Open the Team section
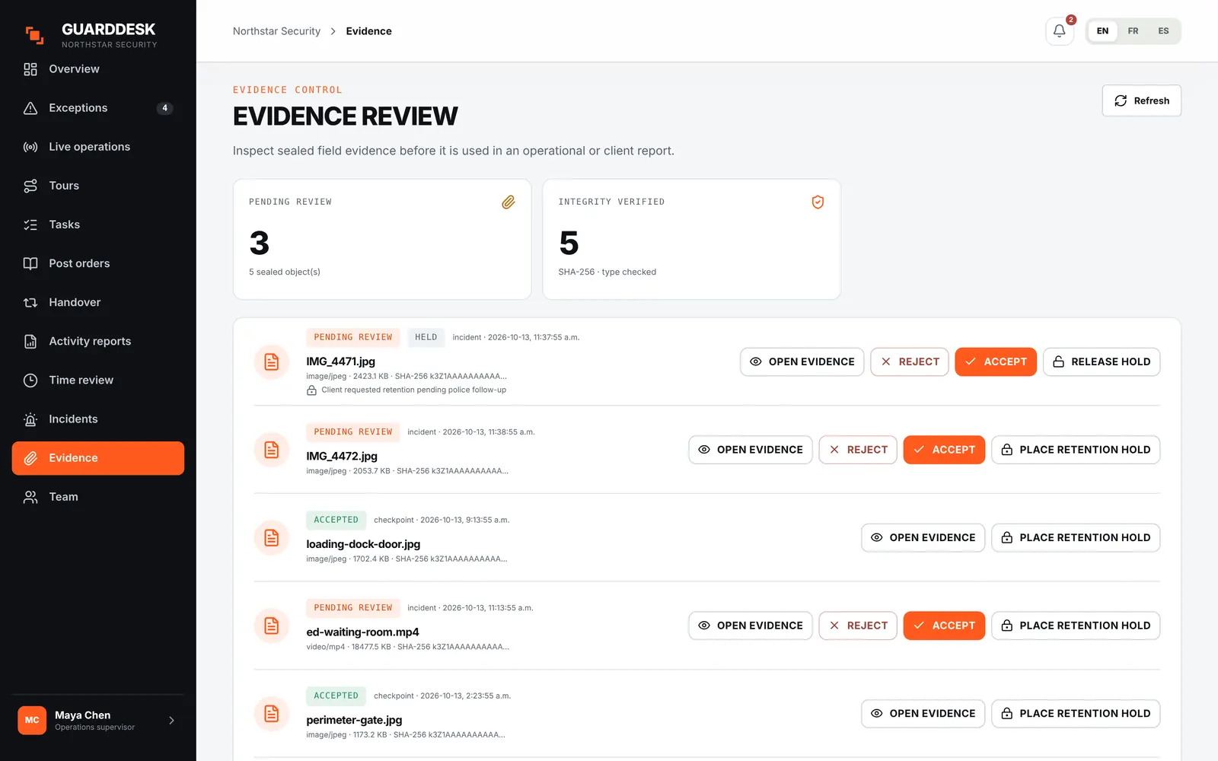This screenshot has height=761, width=1218. (x=98, y=497)
